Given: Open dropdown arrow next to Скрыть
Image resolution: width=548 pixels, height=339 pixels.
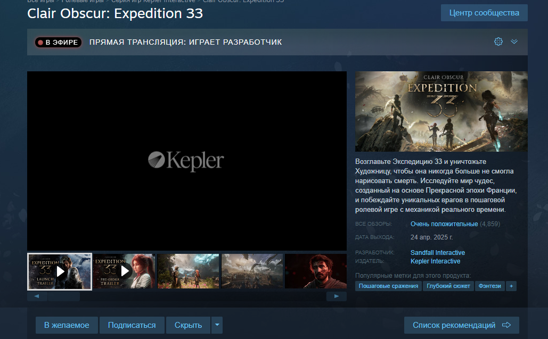Looking at the screenshot, I should point(217,325).
